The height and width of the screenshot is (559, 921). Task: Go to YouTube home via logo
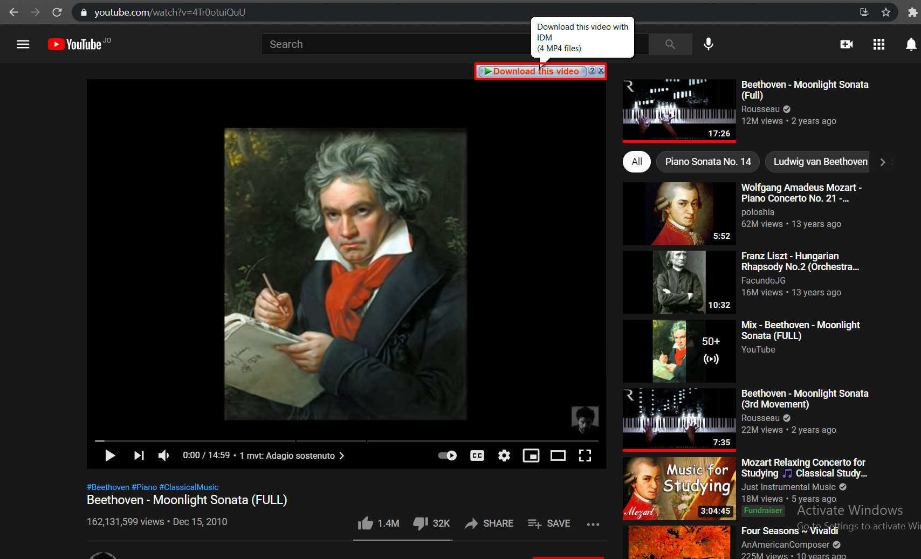(x=74, y=44)
